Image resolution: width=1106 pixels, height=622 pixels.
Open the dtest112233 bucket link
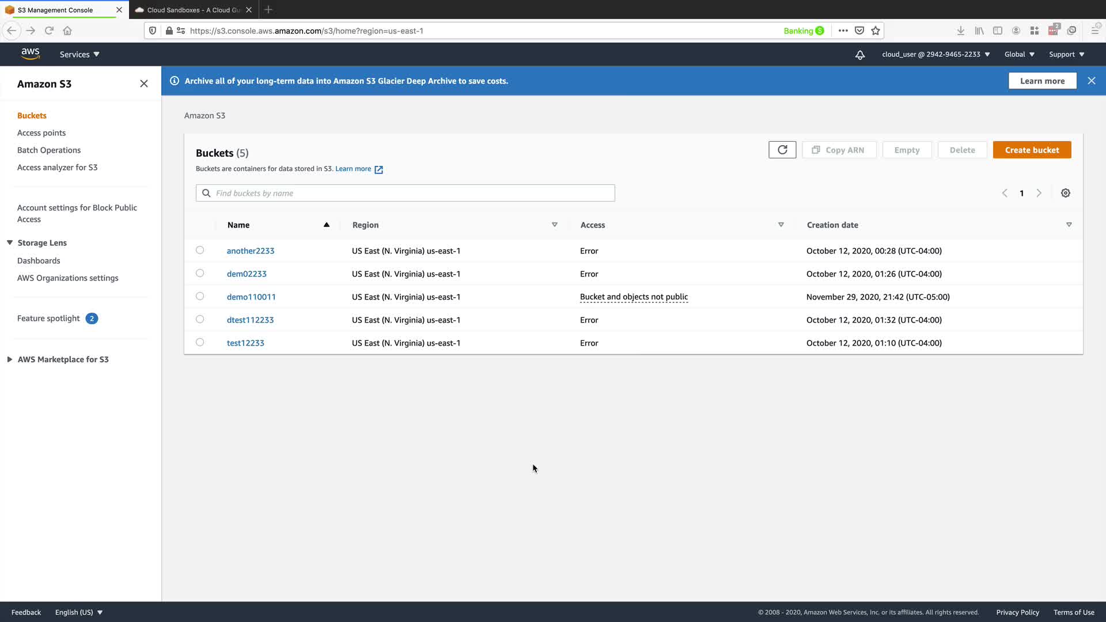click(x=250, y=320)
